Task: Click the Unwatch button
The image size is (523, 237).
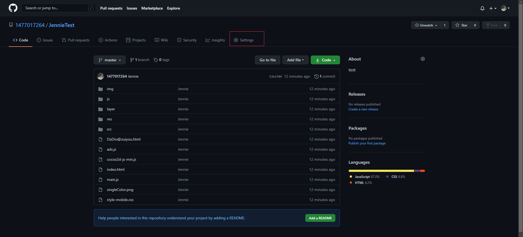Action: [426, 25]
